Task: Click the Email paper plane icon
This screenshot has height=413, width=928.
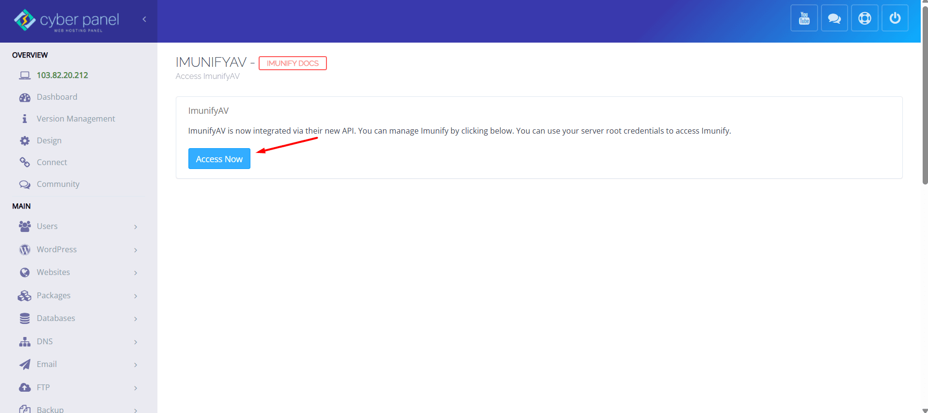Action: coord(25,365)
